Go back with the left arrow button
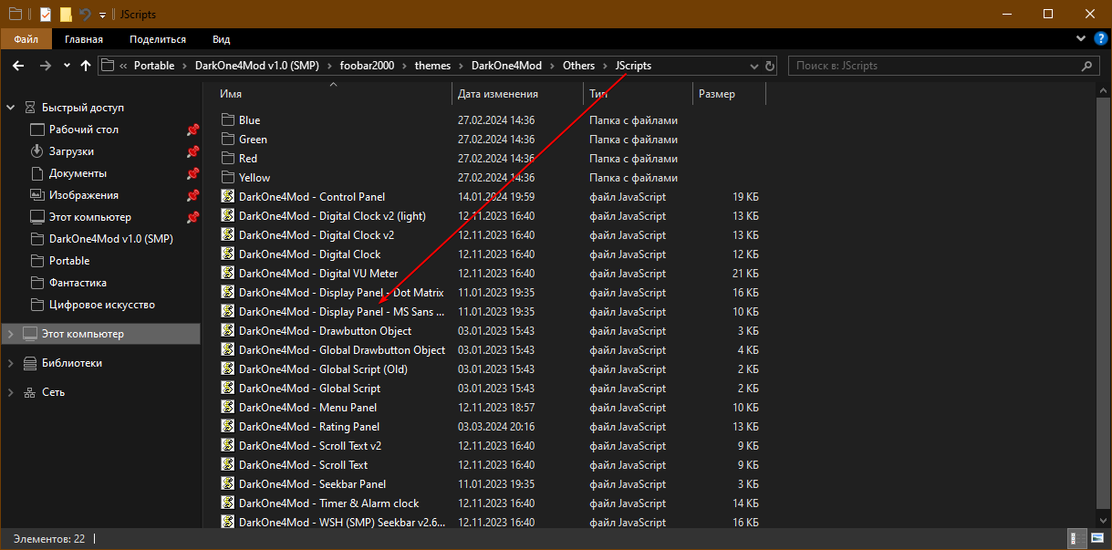 (x=19, y=66)
